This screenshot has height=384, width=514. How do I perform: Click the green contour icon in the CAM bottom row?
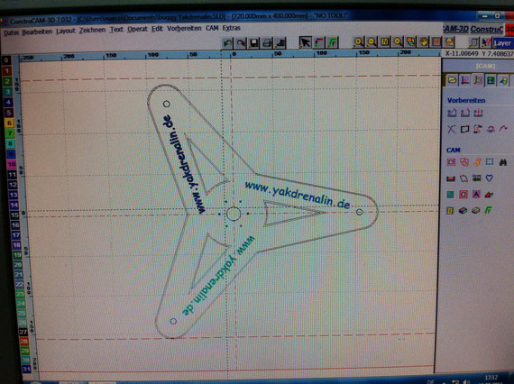[x=489, y=210]
